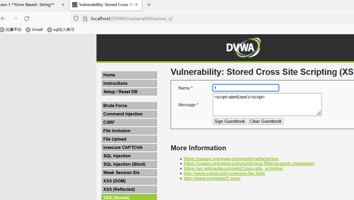Click the Vulnerability: Stored Cross Site Scripting heading
354x200 pixels.
pos(262,72)
